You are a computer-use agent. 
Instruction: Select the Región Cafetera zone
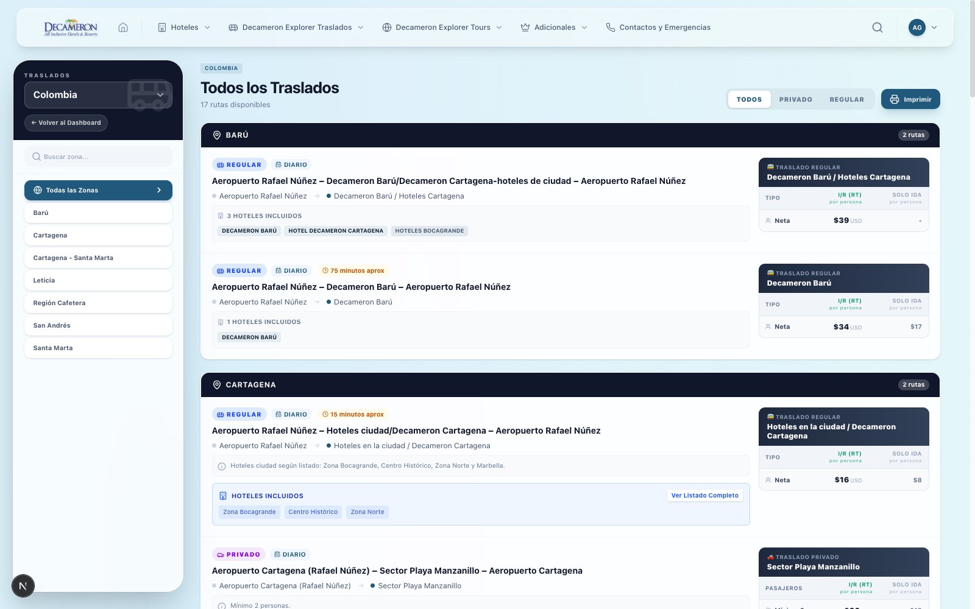(x=98, y=303)
